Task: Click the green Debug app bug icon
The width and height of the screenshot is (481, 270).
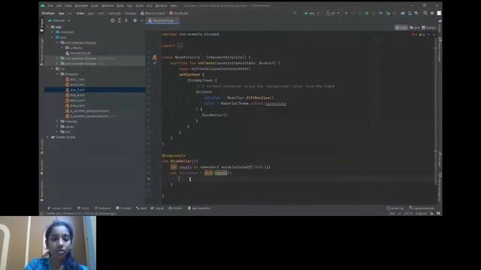Action: tap(367, 13)
